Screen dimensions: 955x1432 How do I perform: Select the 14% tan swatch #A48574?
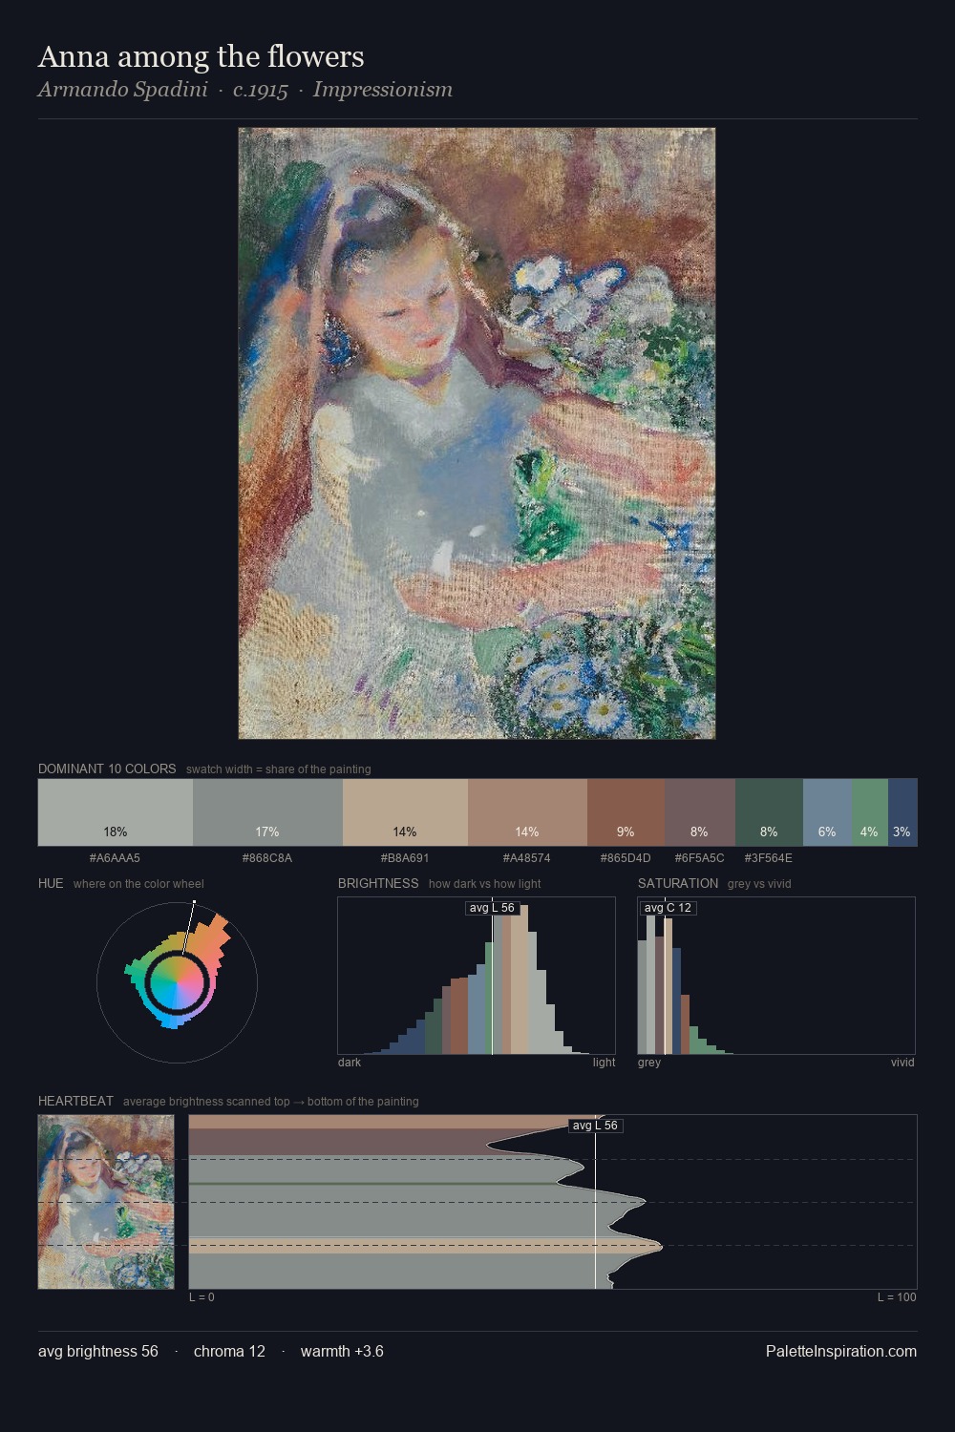pyautogui.click(x=527, y=812)
